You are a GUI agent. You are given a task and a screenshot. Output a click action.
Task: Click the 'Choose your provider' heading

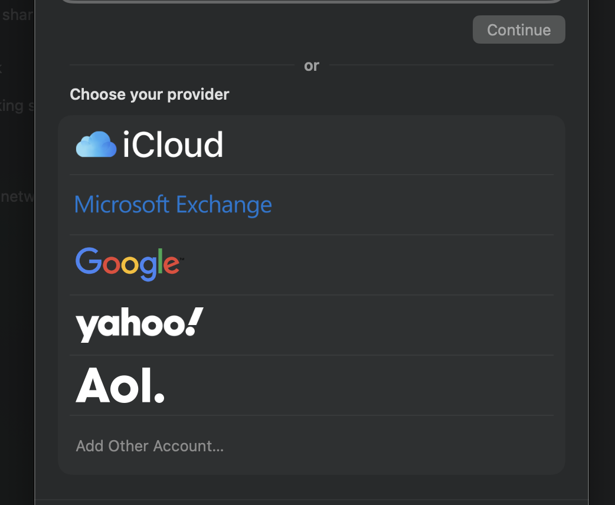[149, 94]
